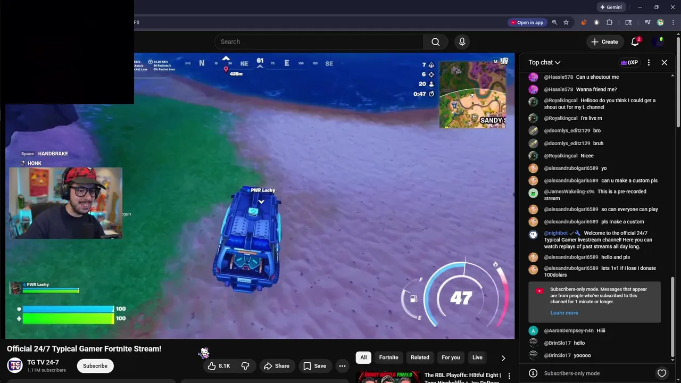Click the right arrow to reveal more chips
The height and width of the screenshot is (383, 681).
click(x=503, y=358)
